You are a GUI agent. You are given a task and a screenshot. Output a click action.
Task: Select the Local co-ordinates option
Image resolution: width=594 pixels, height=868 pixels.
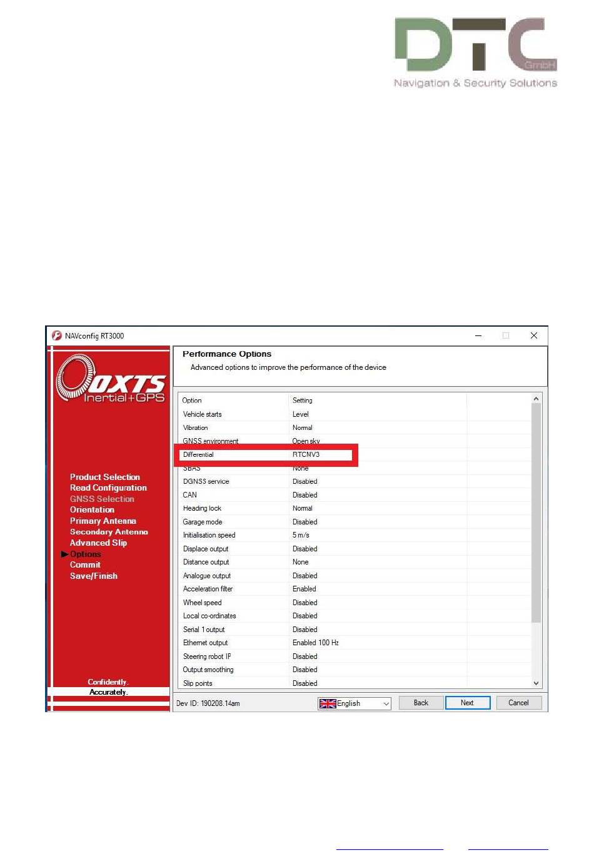click(209, 616)
